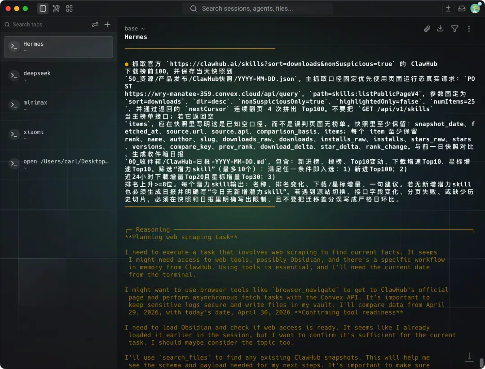The image size is (485, 369).
Task: Click the paperclip attachment icon
Action: 427,29
